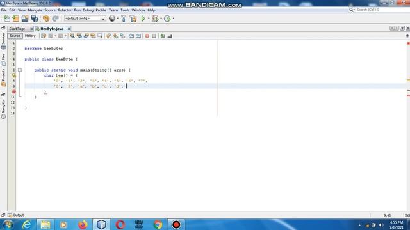Open dropdown arrow next to Debug Project
The width and height of the screenshot is (410, 230).
[x=161, y=19]
